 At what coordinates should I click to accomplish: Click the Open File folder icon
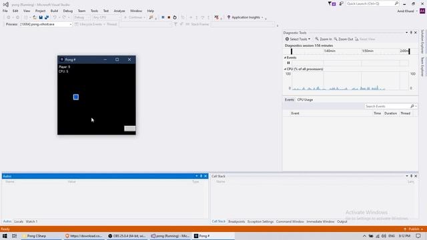[35, 17]
